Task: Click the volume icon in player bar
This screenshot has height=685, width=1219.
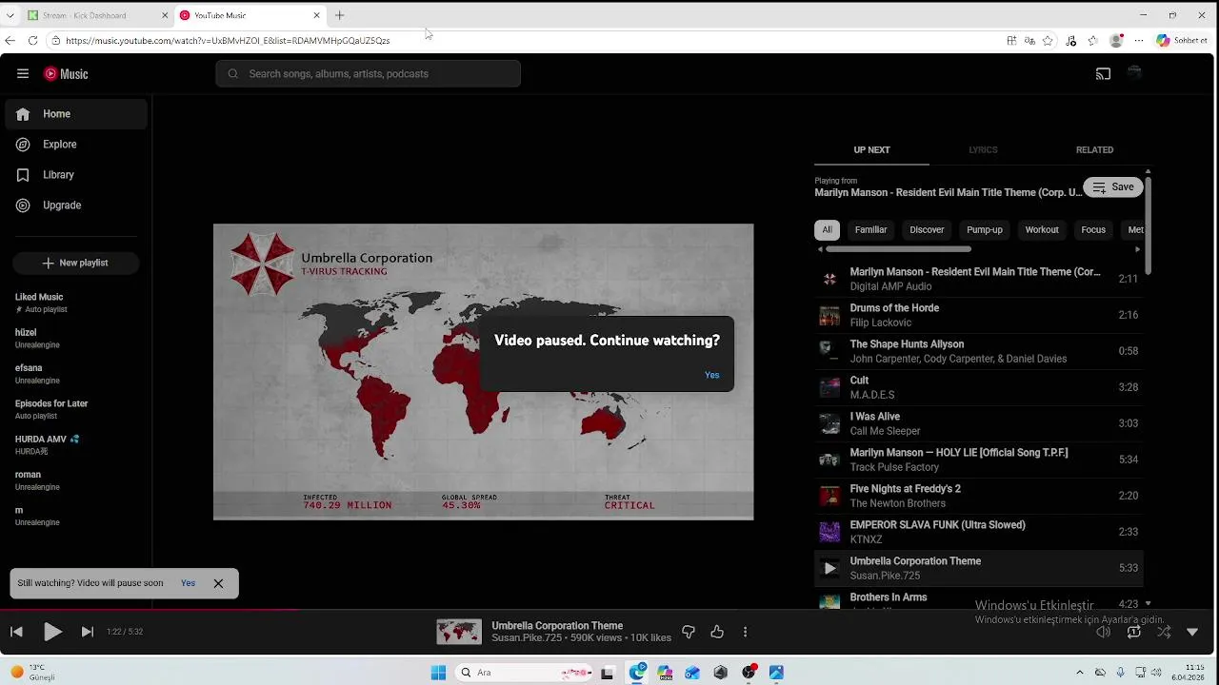Action: 1103,632
